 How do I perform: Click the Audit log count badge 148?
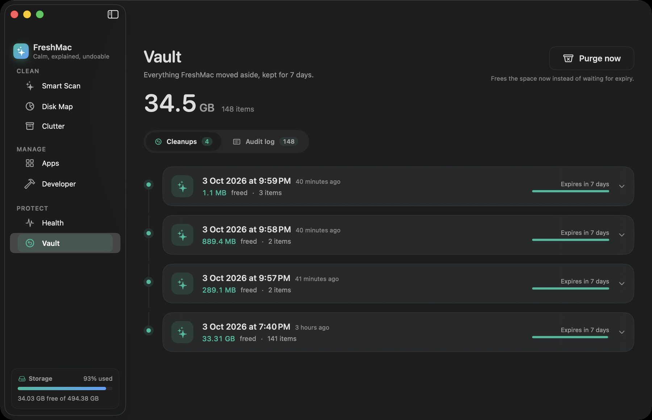point(289,142)
